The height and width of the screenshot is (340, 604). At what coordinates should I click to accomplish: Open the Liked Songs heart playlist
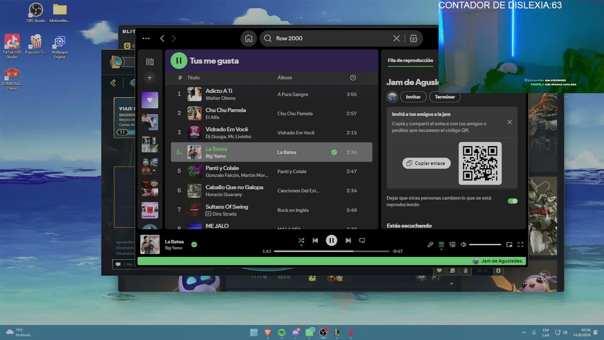click(x=150, y=100)
